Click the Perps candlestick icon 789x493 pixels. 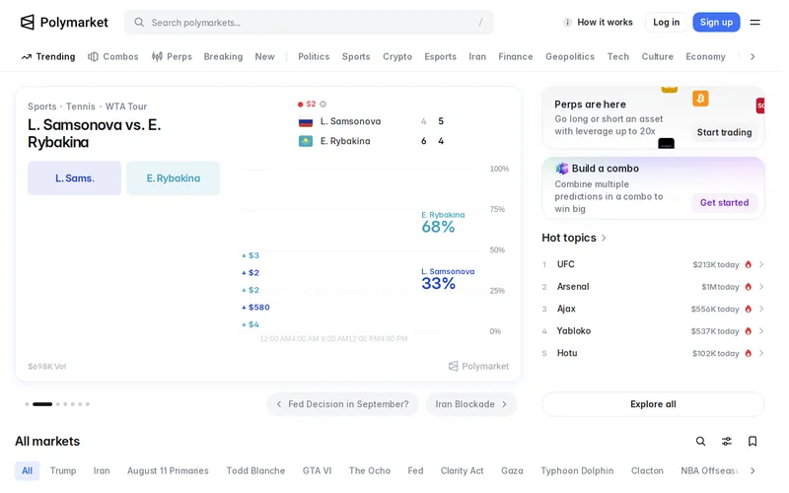[157, 57]
